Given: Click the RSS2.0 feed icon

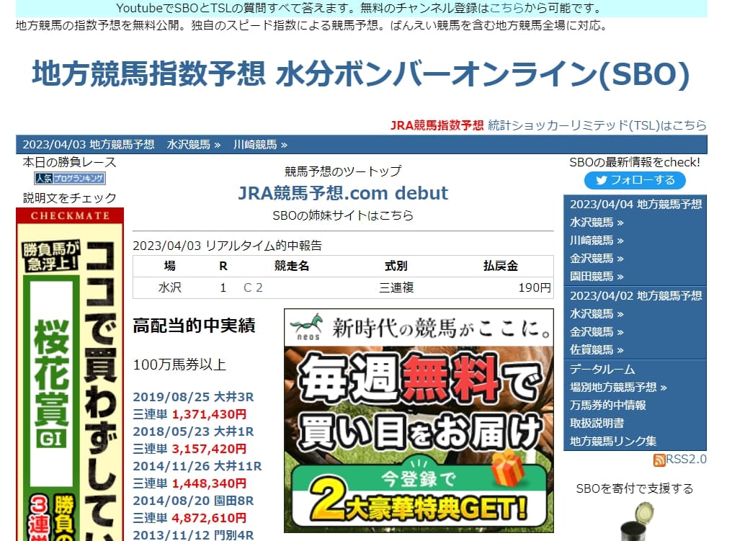Looking at the screenshot, I should pos(659,460).
